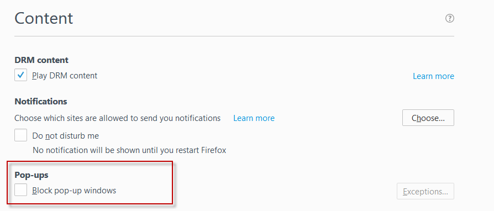
Task: Open the Content help question-mark icon
Action: coord(450,18)
